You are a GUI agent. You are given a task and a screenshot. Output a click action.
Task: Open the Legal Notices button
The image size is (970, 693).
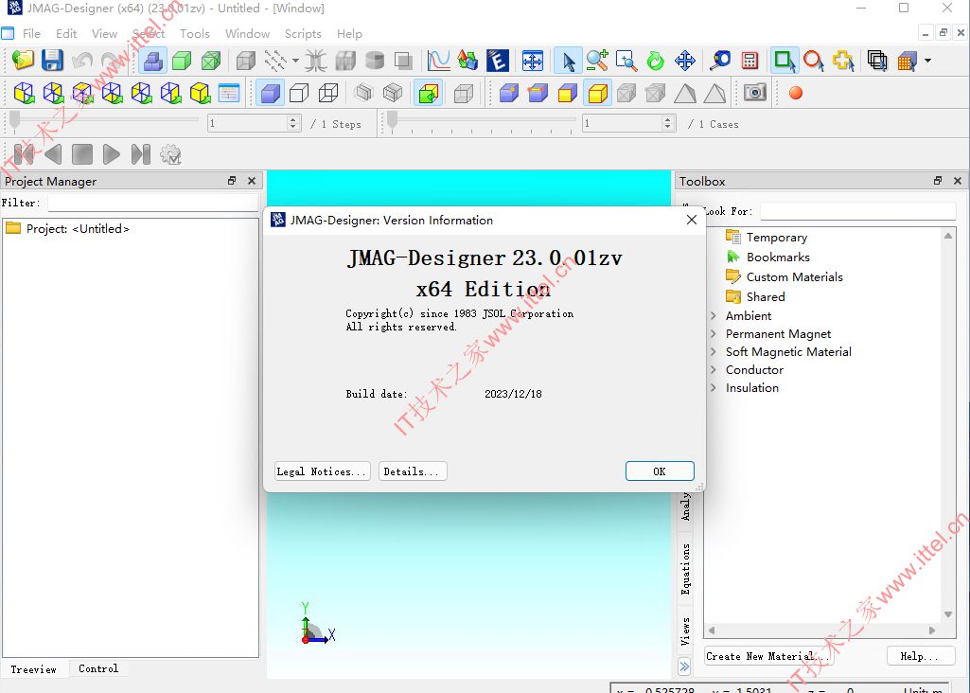click(x=323, y=471)
